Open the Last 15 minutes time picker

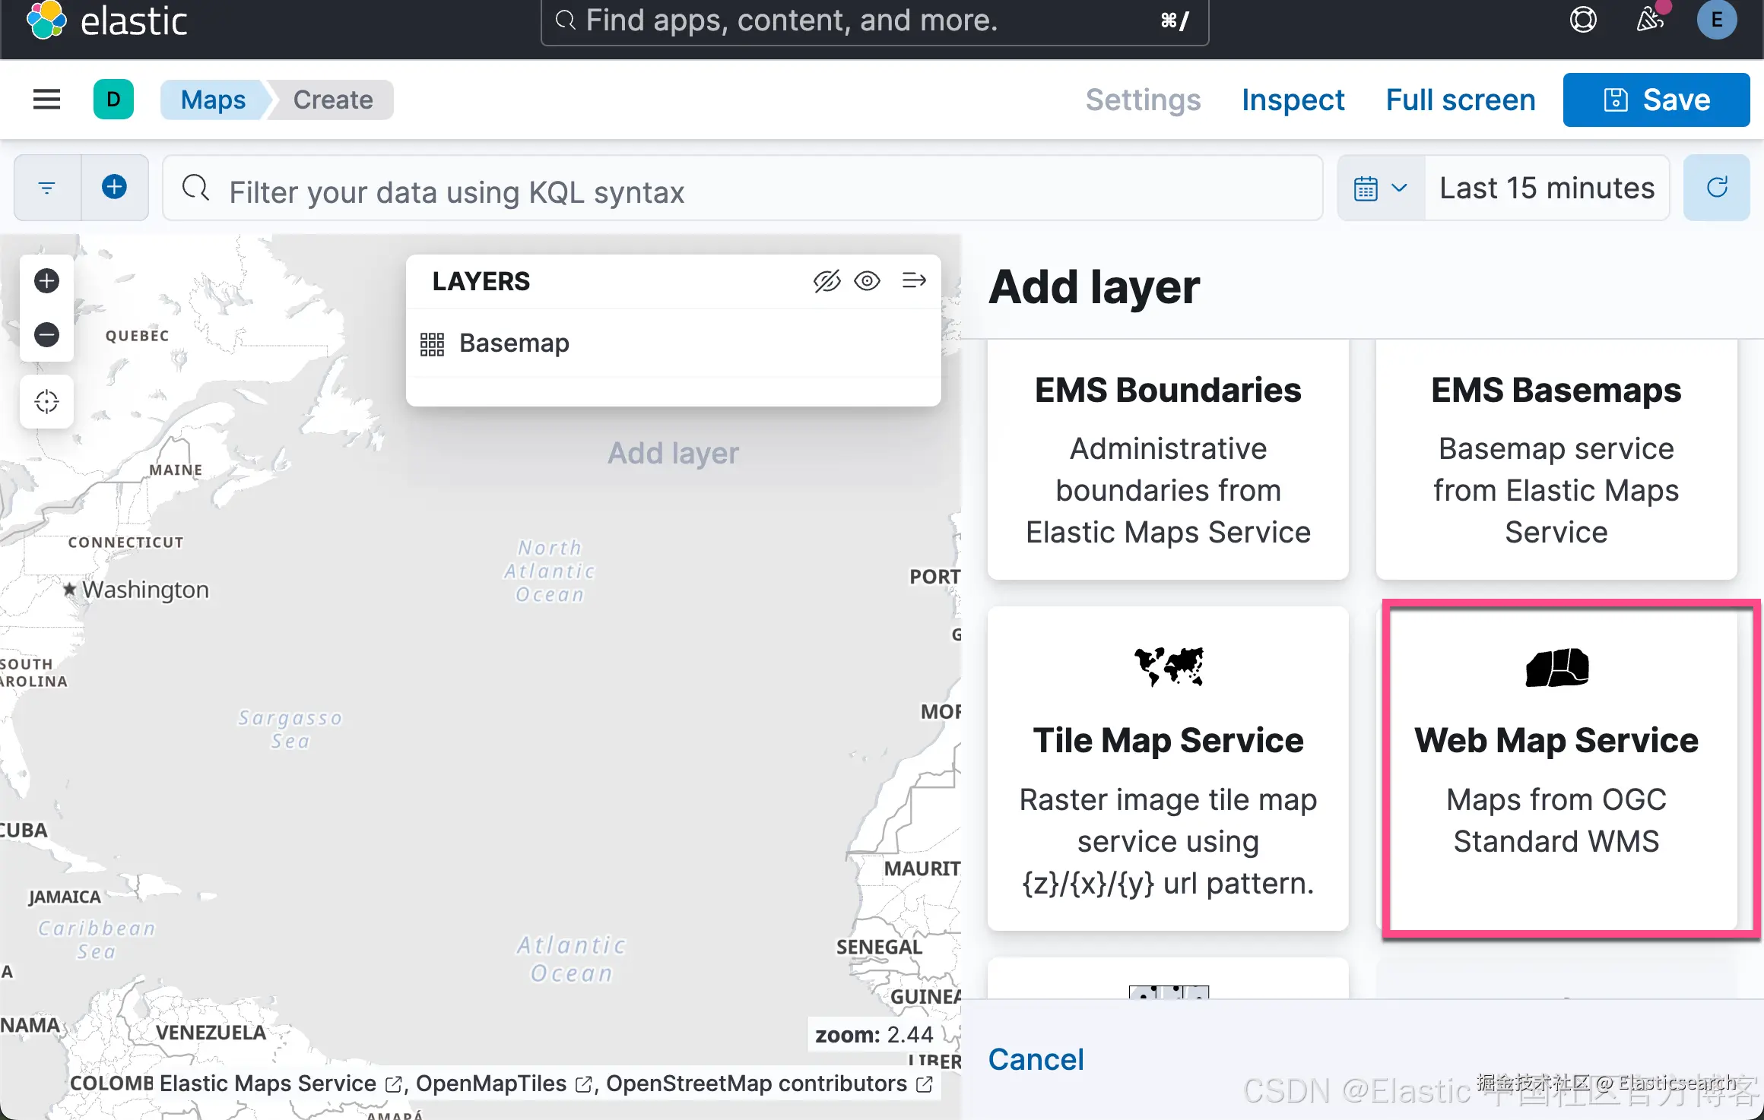pyautogui.click(x=1547, y=188)
